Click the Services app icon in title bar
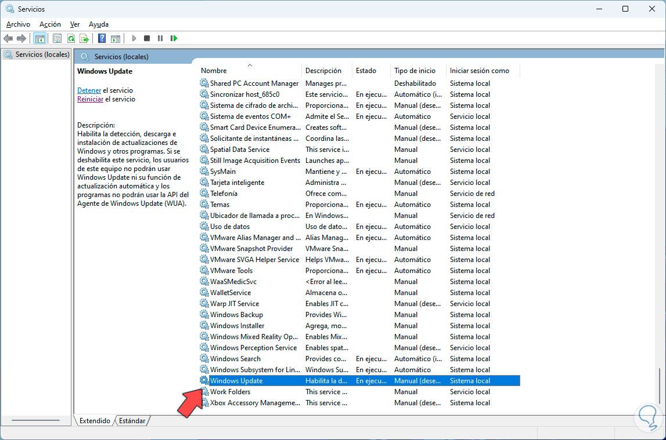 (x=9, y=9)
